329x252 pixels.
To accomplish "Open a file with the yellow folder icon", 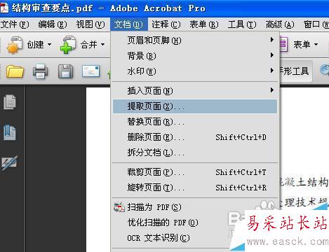I will [15, 71].
